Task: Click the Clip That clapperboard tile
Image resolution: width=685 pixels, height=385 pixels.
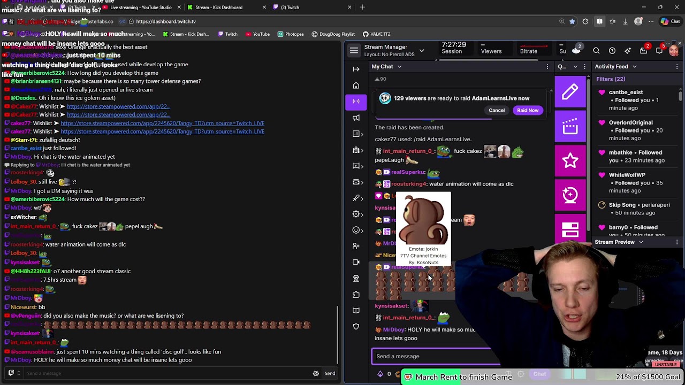Action: pyautogui.click(x=570, y=127)
